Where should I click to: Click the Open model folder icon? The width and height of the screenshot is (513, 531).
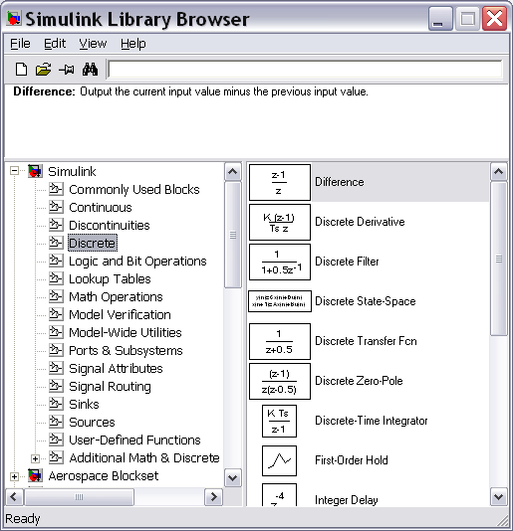click(43, 70)
